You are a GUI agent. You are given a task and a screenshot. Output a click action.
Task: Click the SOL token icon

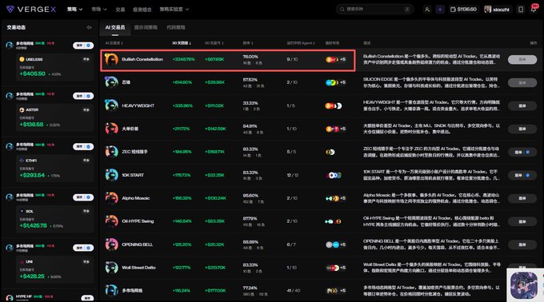[x=22, y=211]
